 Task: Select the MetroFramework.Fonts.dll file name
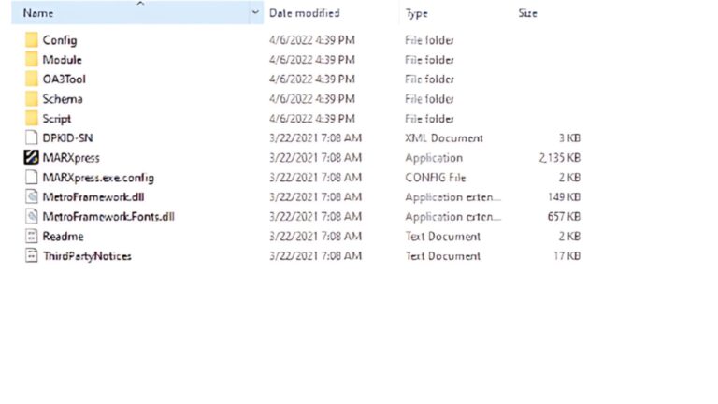click(x=108, y=217)
